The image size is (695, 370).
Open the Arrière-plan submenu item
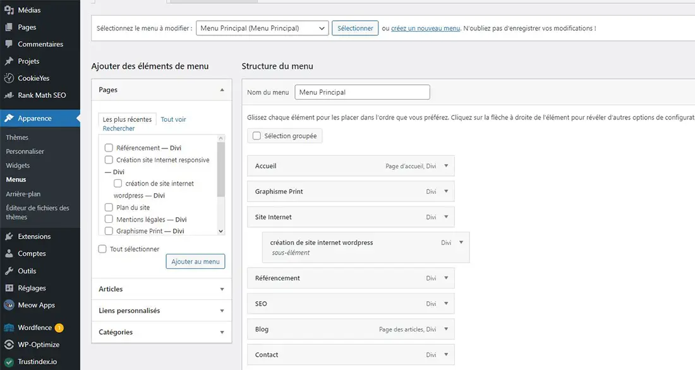pyautogui.click(x=23, y=194)
